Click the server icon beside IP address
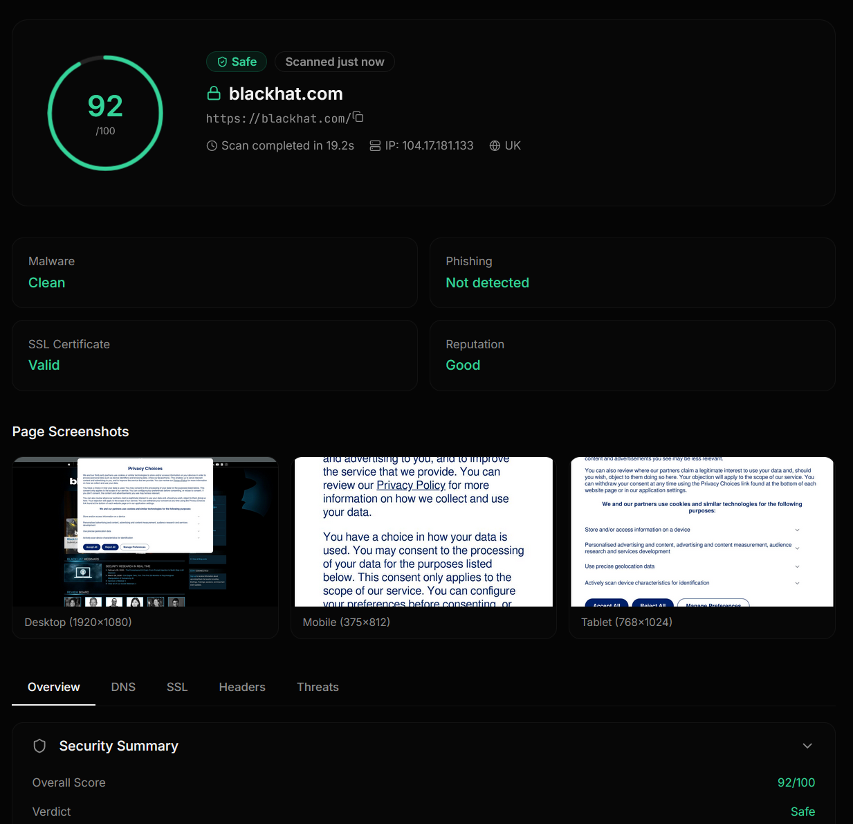 (x=375, y=146)
